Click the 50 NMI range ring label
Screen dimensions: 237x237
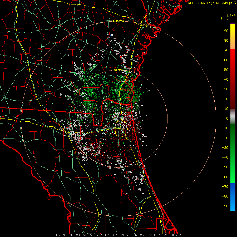coord(118,70)
